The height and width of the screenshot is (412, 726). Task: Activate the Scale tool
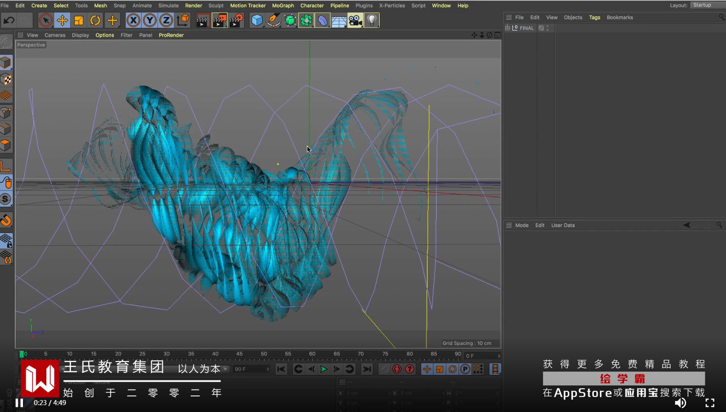[79, 20]
